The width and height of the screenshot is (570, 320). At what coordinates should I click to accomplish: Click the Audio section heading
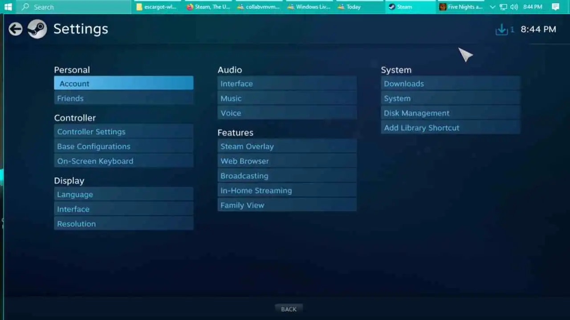point(230,70)
